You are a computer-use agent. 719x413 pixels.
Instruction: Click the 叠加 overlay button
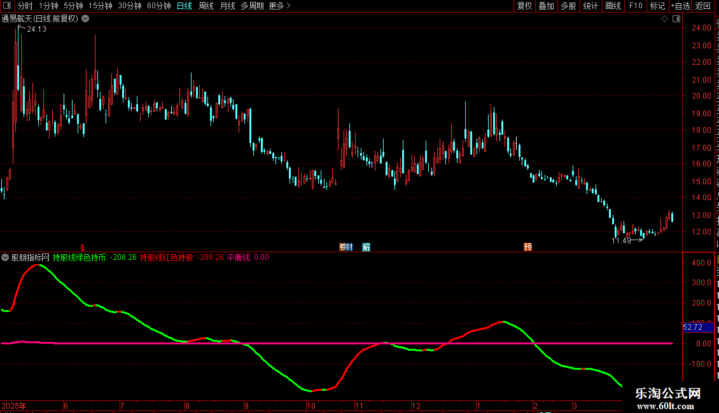click(546, 6)
